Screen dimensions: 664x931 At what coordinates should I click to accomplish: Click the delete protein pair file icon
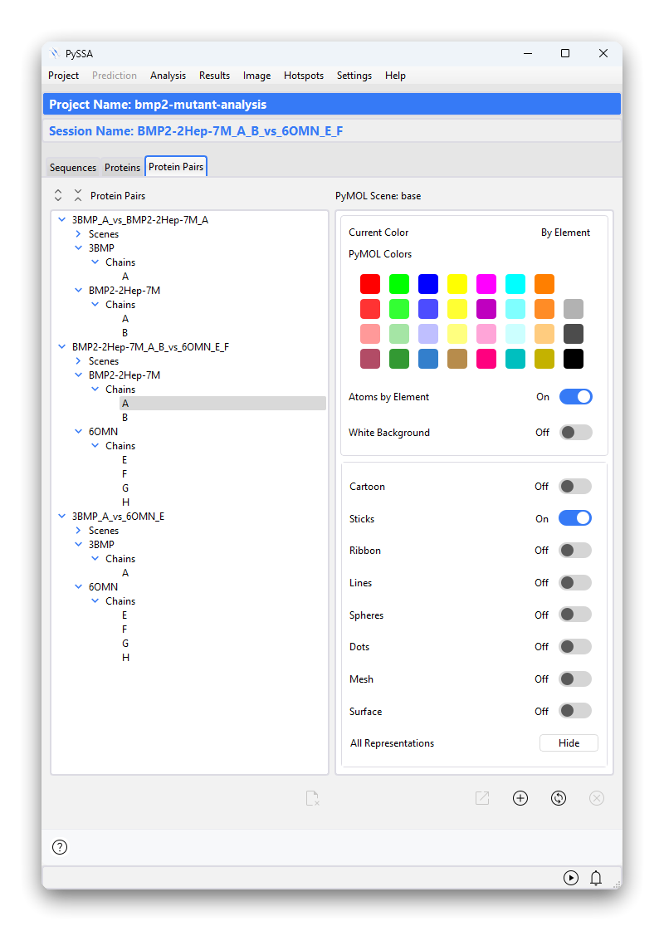[x=313, y=798]
